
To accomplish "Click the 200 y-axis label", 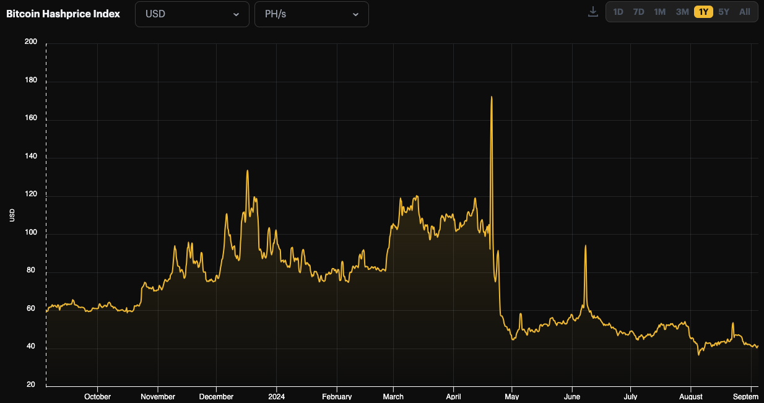I will click(x=31, y=42).
